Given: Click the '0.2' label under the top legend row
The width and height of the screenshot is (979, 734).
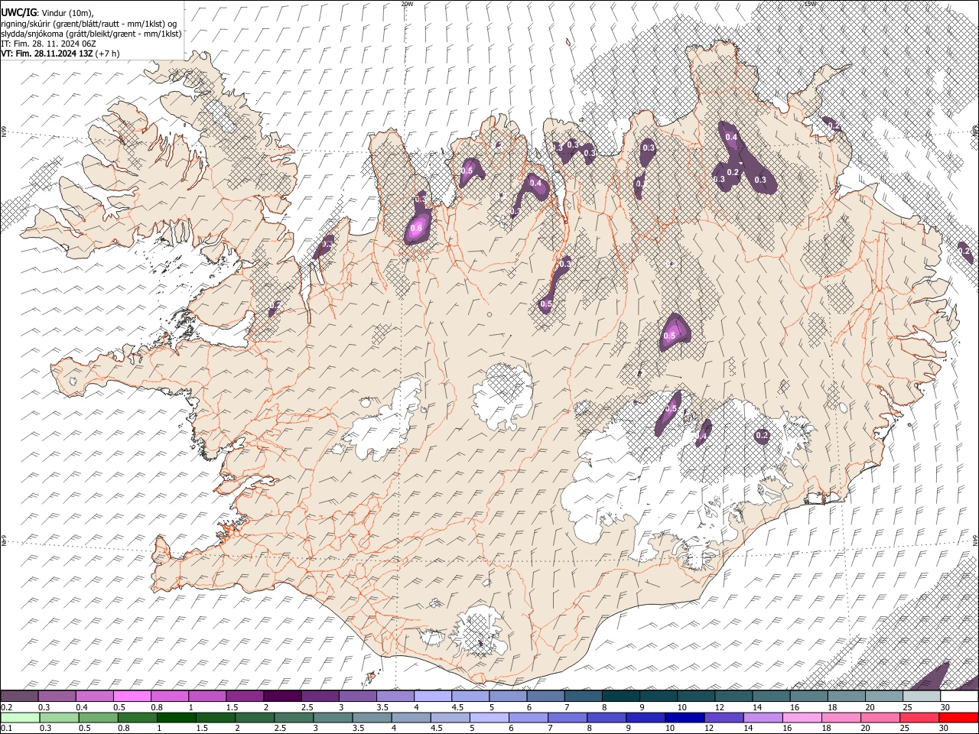Looking at the screenshot, I should [7, 707].
